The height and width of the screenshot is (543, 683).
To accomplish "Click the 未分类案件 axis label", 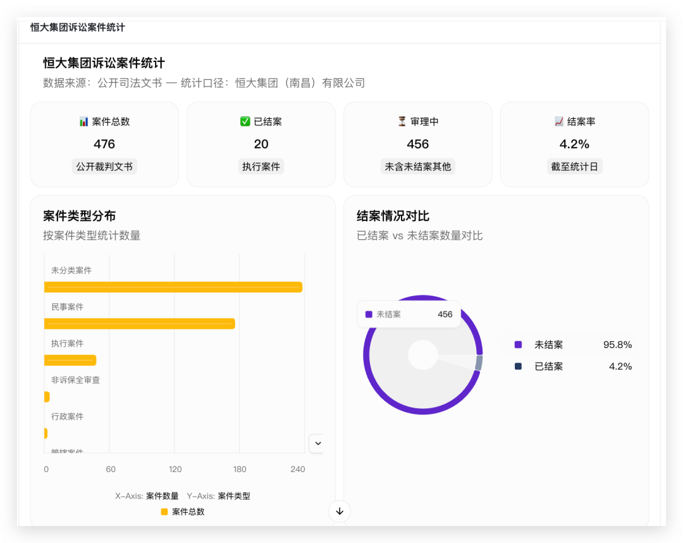I will coord(71,271).
